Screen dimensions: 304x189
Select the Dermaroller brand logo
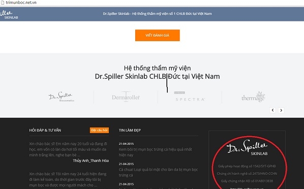[x=126, y=97]
